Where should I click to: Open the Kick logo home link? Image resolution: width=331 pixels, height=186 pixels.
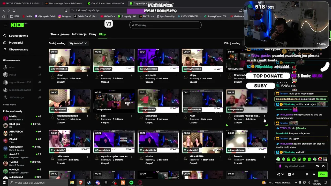coord(19,25)
